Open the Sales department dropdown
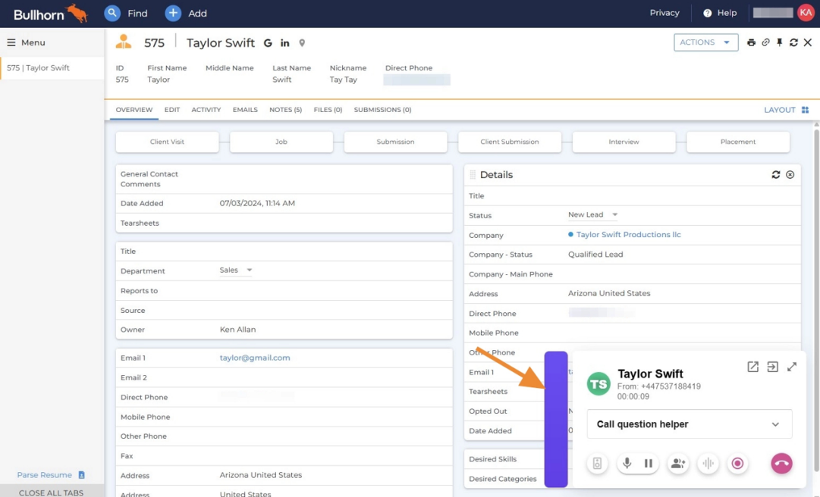820x497 pixels. 236,270
